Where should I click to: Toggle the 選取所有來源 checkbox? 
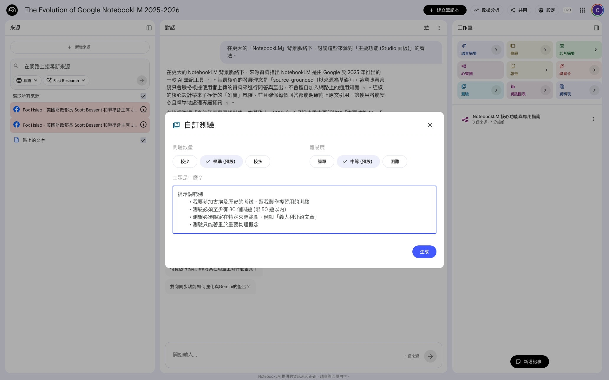[x=143, y=96]
